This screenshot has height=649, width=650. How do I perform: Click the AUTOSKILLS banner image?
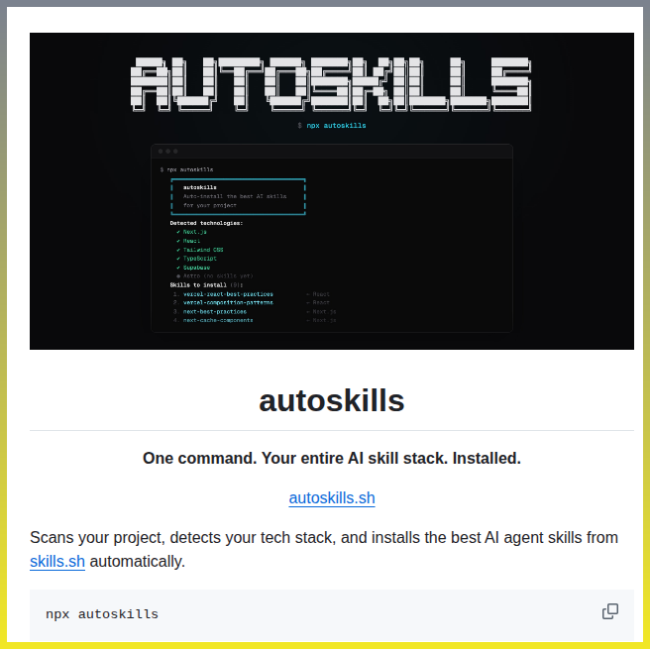(332, 191)
